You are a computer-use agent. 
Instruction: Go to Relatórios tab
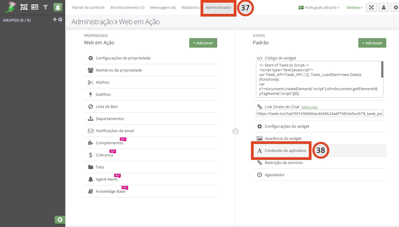[x=190, y=7]
